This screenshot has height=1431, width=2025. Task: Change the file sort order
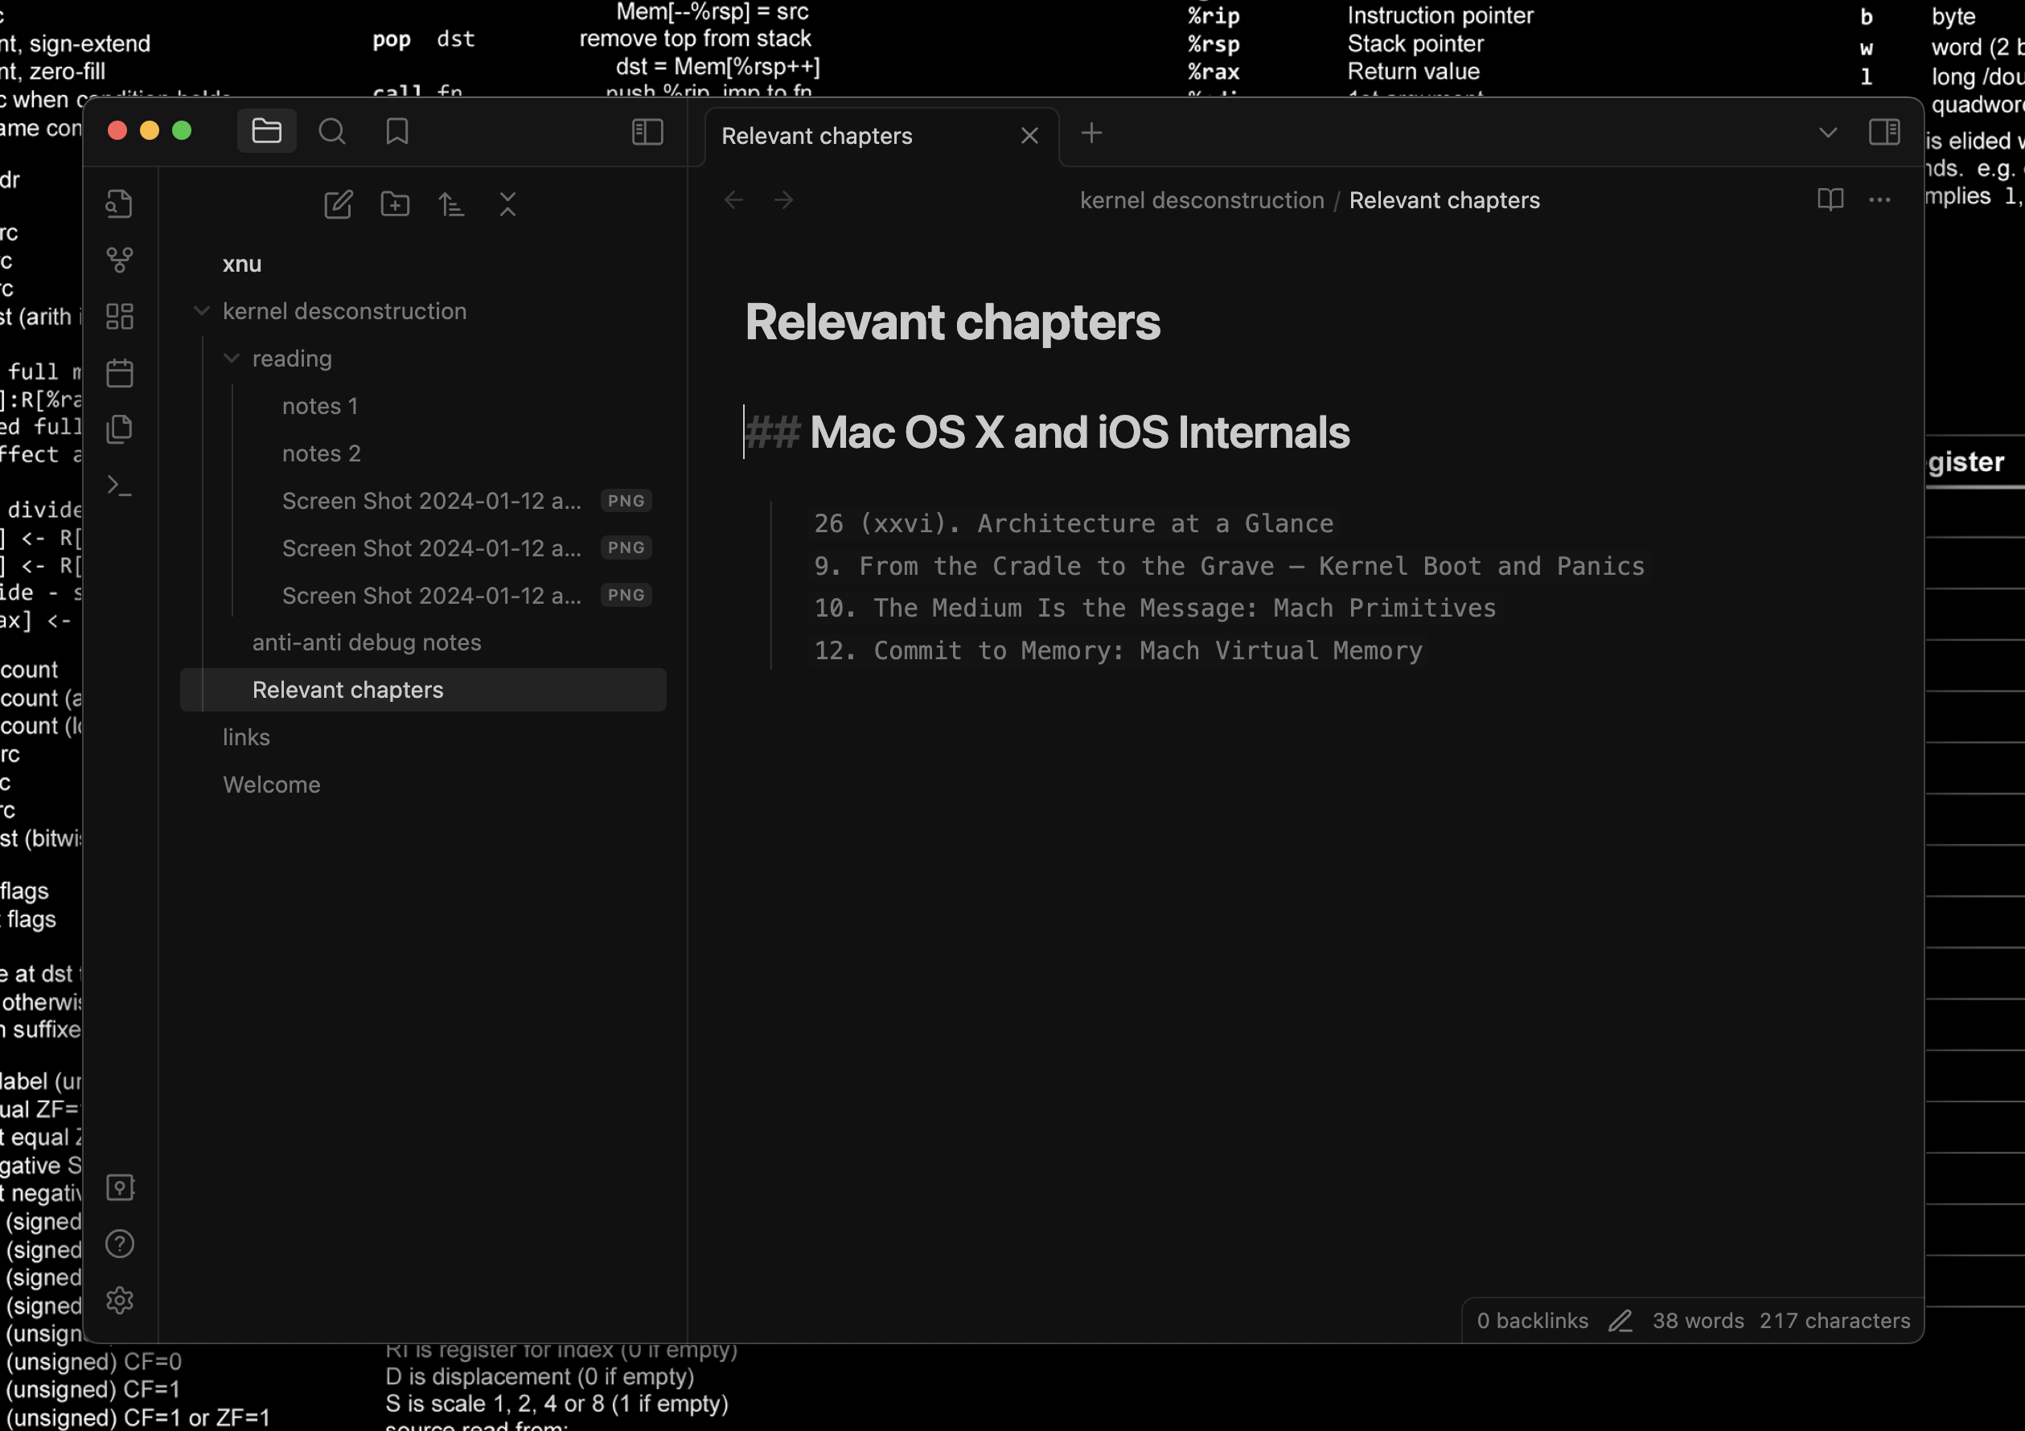point(450,204)
